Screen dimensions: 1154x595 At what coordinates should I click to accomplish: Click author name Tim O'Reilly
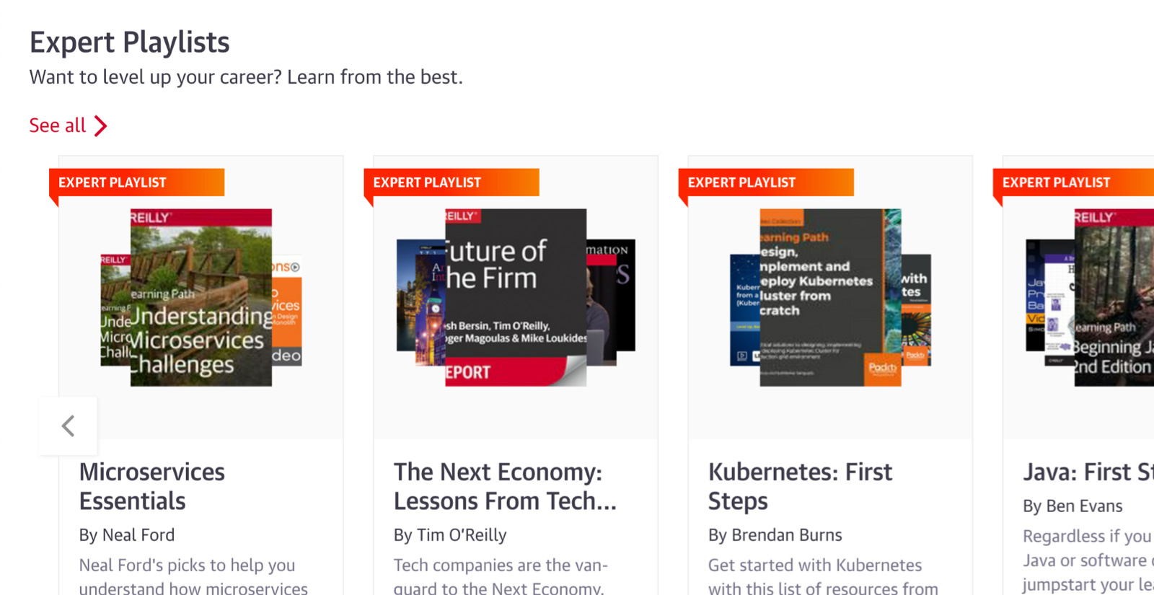[x=462, y=535]
